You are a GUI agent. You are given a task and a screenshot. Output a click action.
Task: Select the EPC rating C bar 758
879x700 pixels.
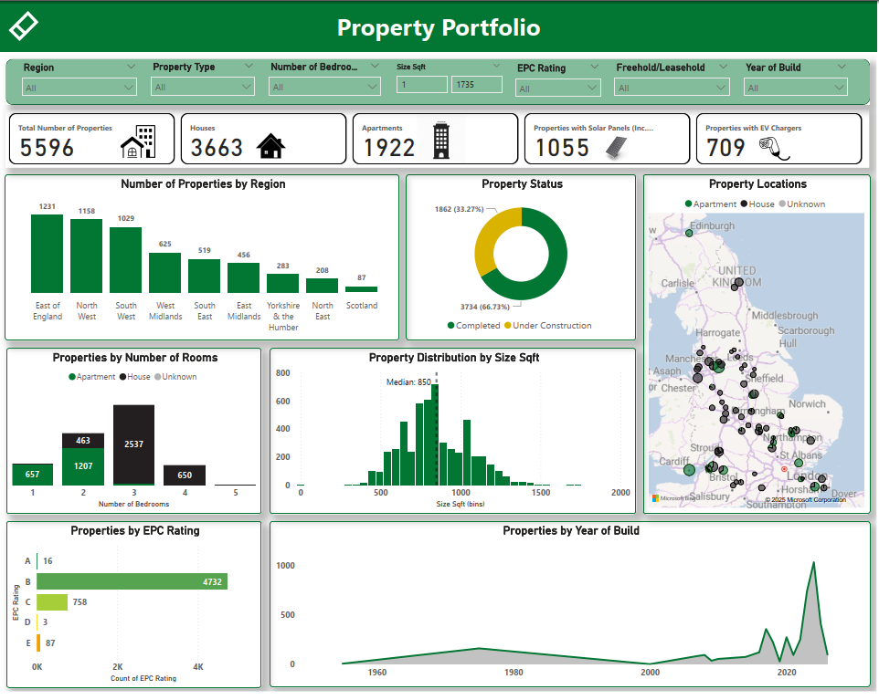click(52, 602)
